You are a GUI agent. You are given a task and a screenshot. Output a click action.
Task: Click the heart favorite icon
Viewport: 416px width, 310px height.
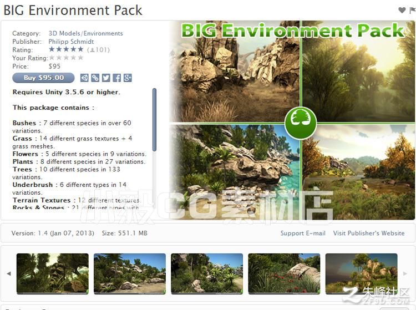coord(402,10)
